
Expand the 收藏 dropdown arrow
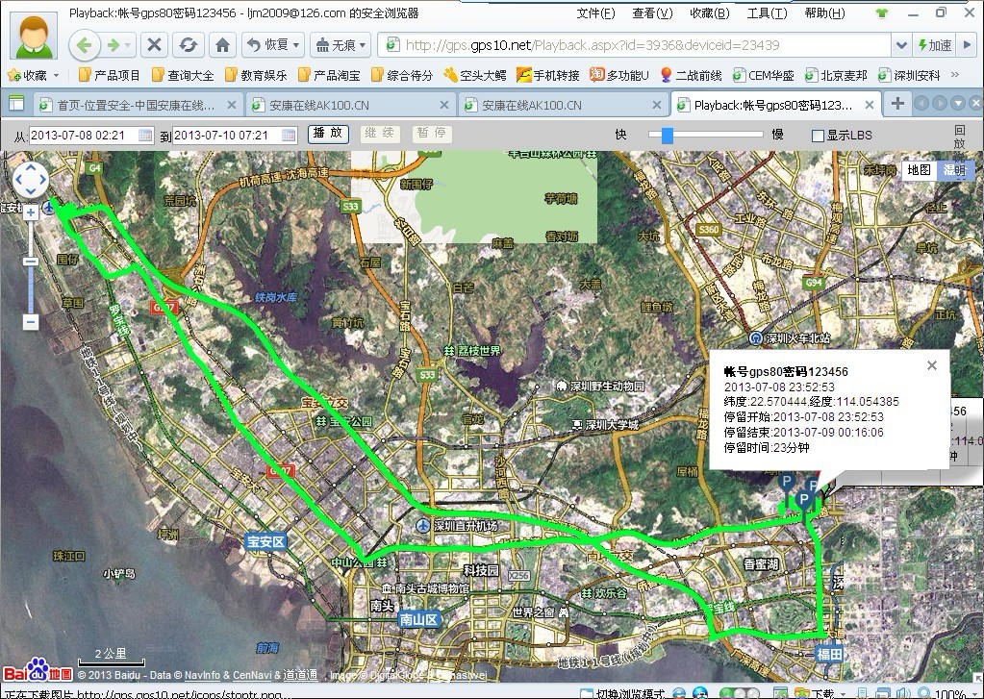pos(56,75)
